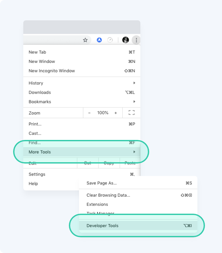222x253 pixels.
Task: Expand the Bookmarks submenu
Action: pos(82,102)
